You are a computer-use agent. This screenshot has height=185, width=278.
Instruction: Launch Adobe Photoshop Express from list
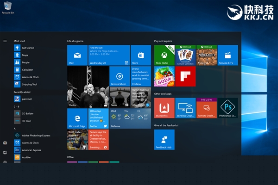(32, 136)
